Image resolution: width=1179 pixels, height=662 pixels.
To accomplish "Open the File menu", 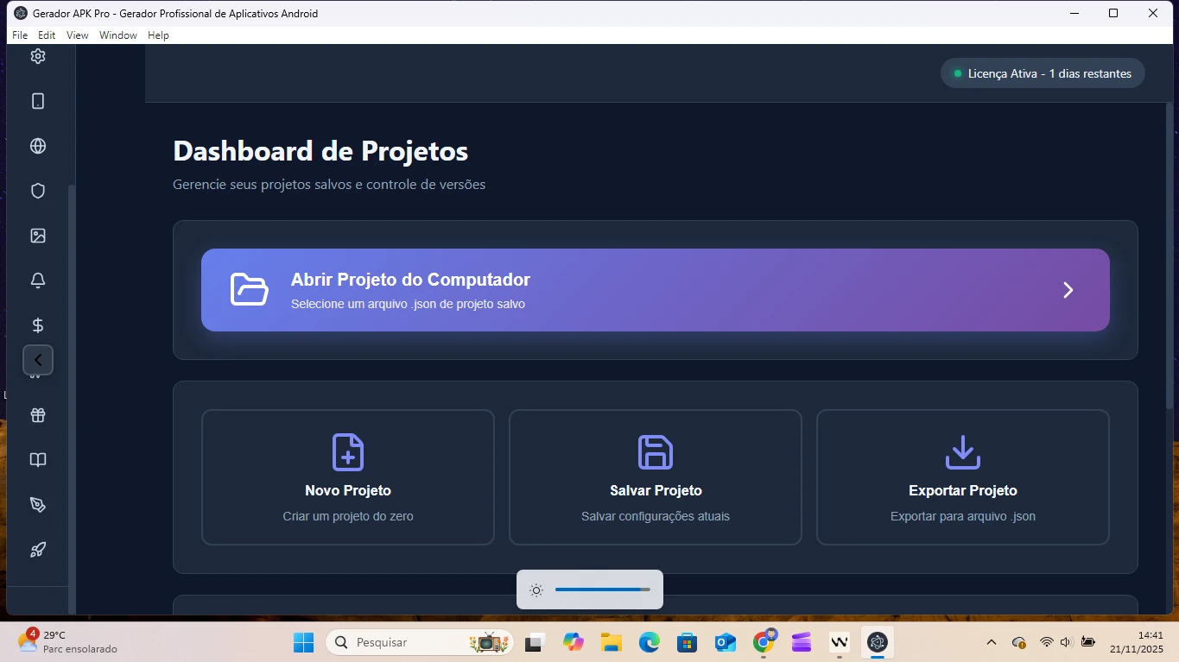I will click(x=20, y=35).
